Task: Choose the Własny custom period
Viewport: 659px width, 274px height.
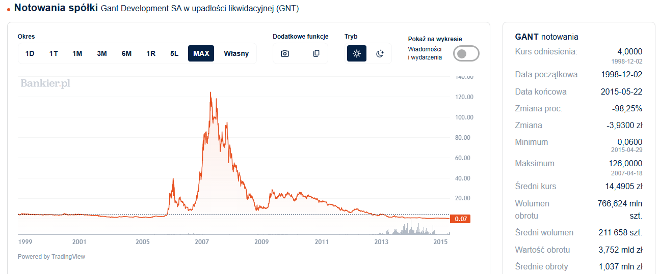Action: pos(236,53)
